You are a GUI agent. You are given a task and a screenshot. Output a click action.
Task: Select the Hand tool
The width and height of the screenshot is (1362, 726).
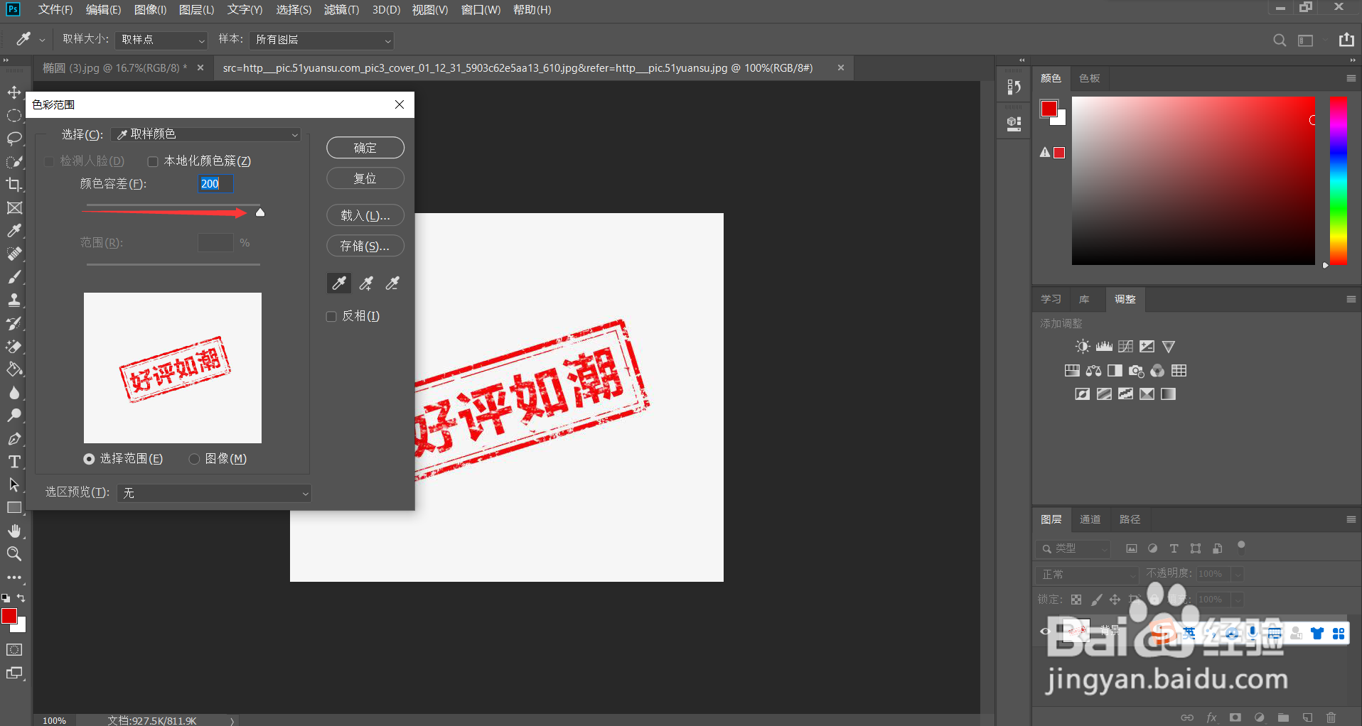click(x=14, y=531)
